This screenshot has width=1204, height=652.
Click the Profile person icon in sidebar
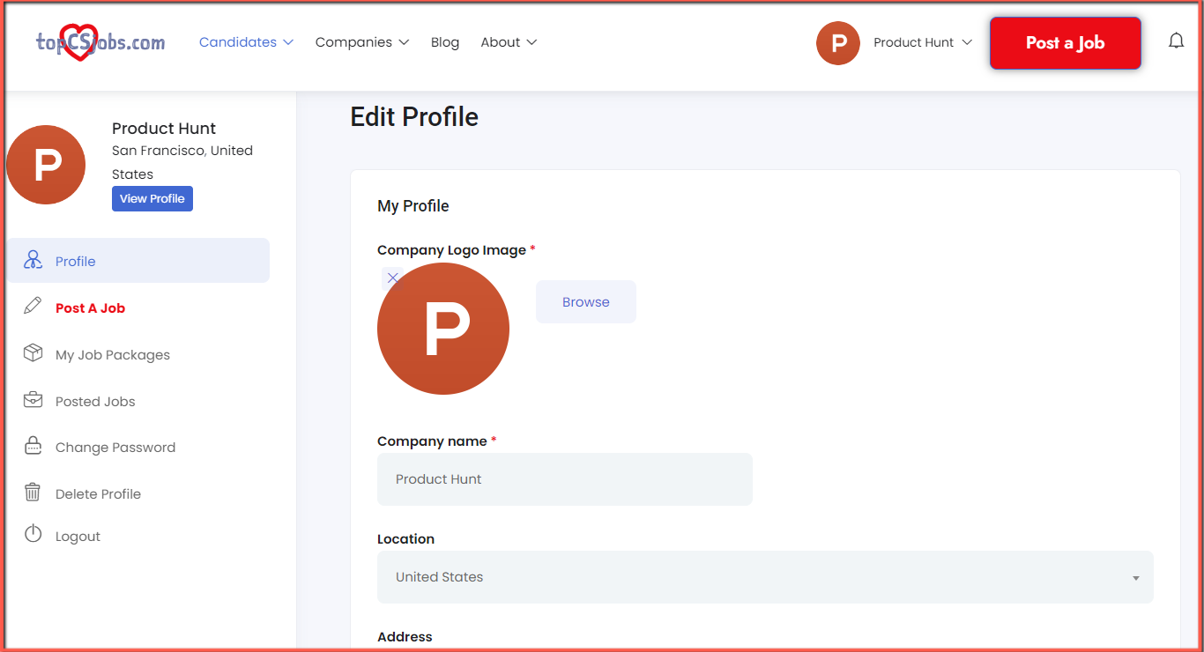(x=33, y=260)
